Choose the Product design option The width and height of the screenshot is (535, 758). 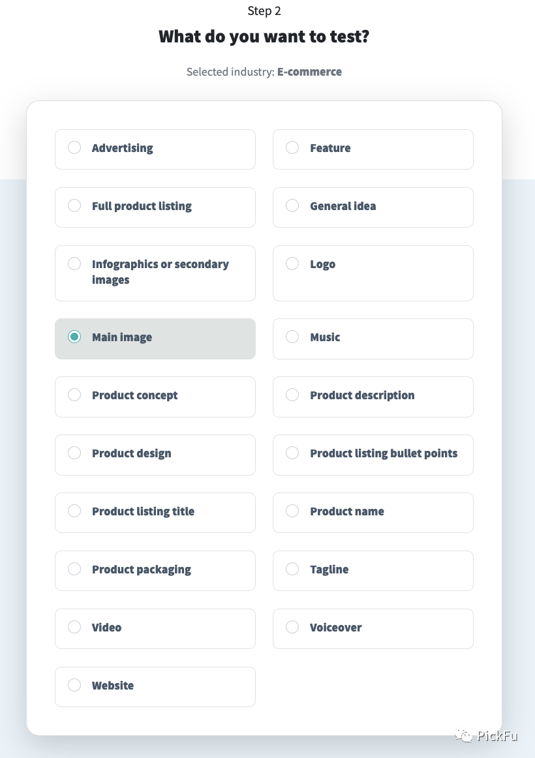[74, 453]
